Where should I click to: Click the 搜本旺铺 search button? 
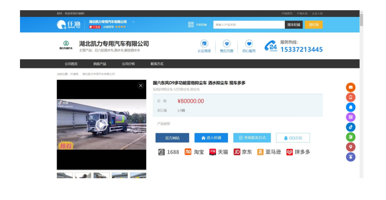coord(294,24)
